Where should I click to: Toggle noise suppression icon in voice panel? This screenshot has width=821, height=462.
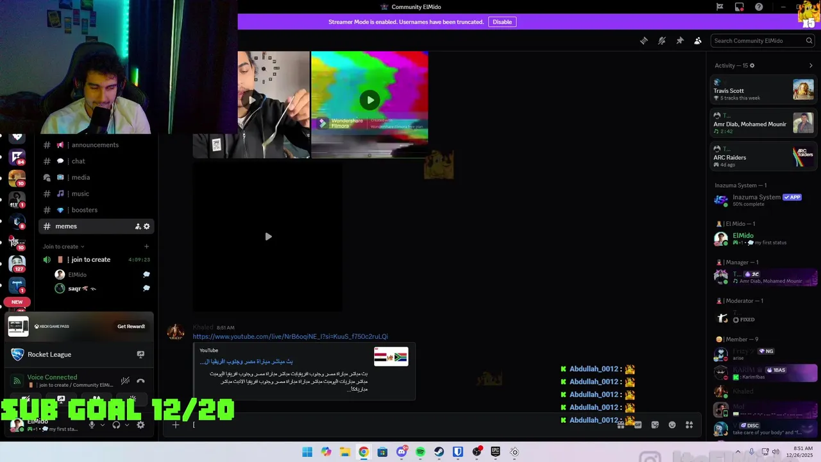(125, 381)
